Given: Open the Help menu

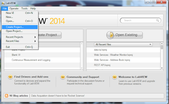Looking at the screenshot, I should [x=33, y=8].
